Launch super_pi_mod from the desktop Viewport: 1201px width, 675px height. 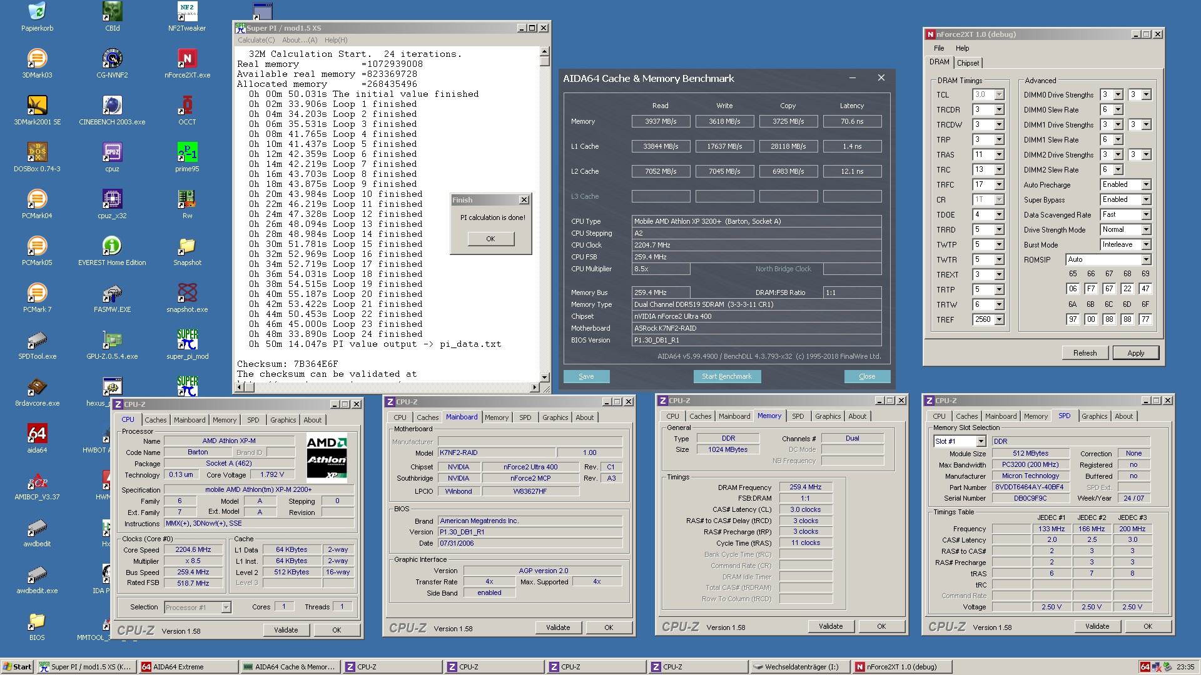(x=187, y=344)
